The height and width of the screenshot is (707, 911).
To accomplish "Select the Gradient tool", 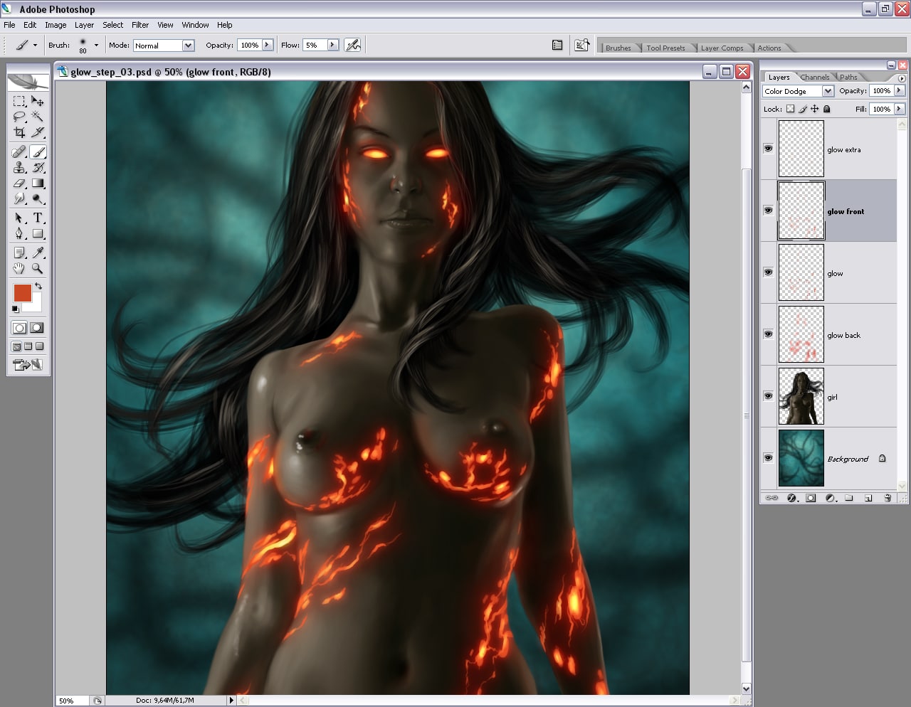I will (38, 183).
